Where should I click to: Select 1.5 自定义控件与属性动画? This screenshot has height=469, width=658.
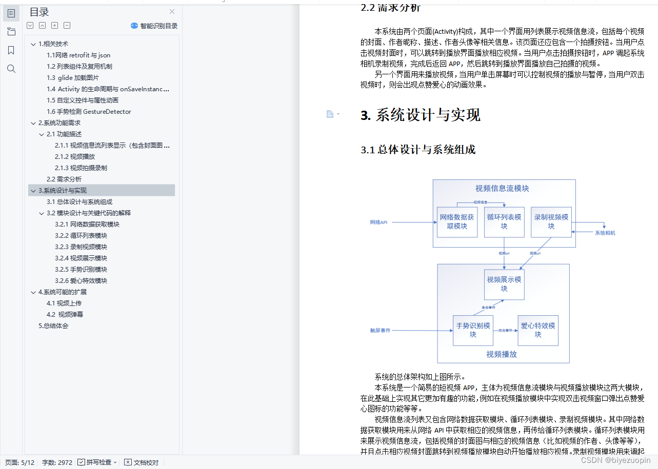[83, 100]
